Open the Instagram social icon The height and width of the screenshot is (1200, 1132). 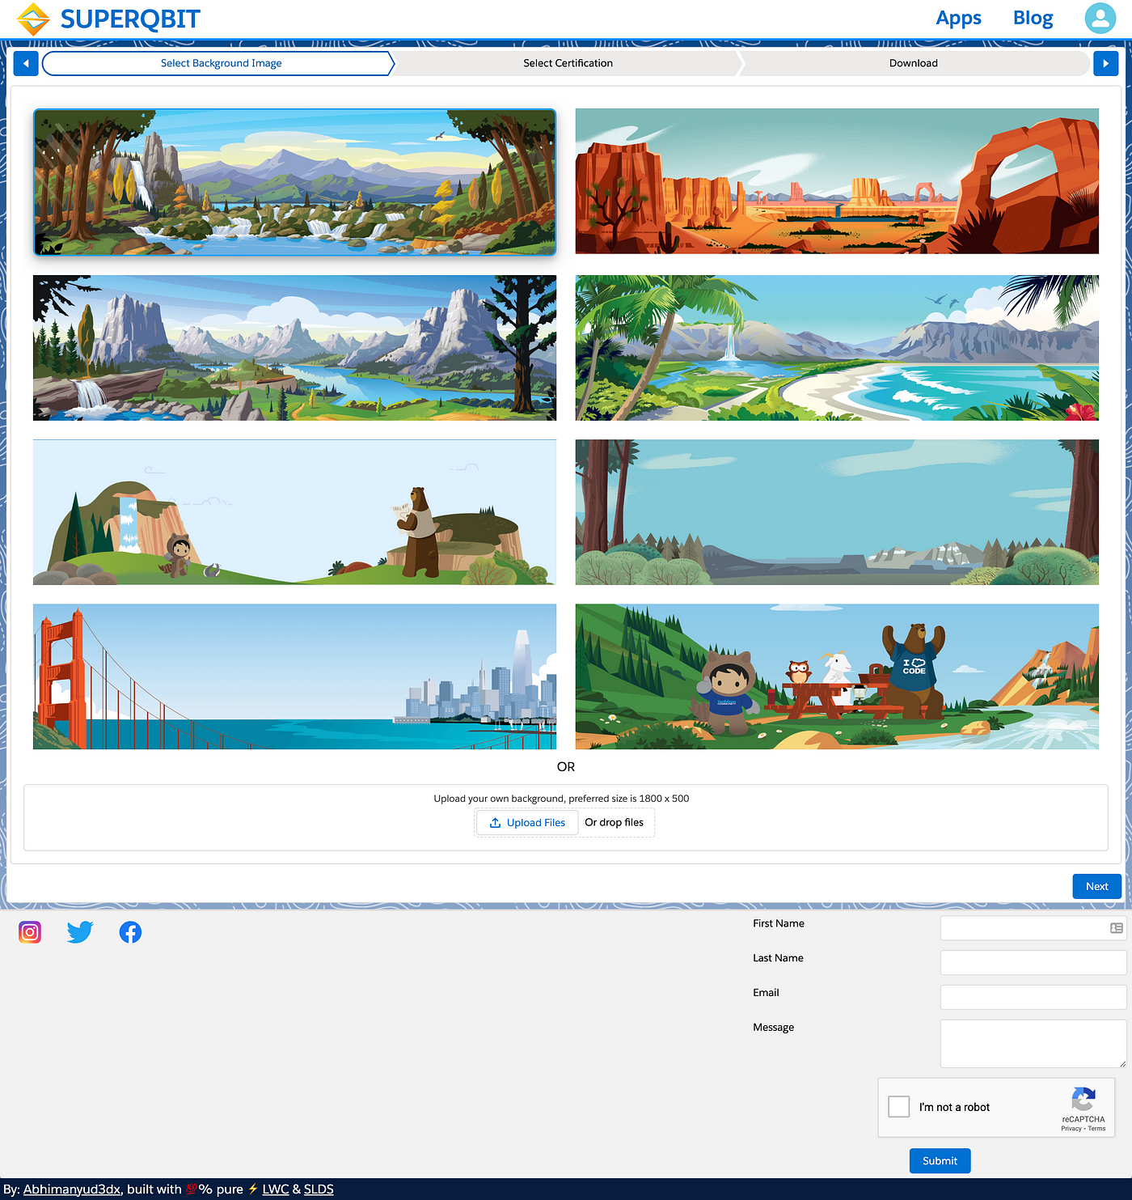pyautogui.click(x=30, y=932)
